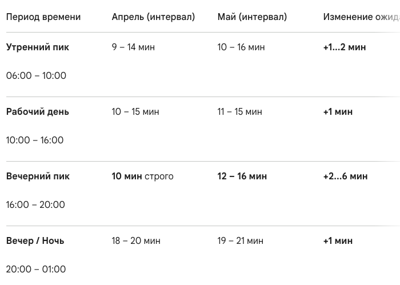The height and width of the screenshot is (285, 400).
Task: Select the 'Вечер / Ночь' row label
Action: point(35,241)
